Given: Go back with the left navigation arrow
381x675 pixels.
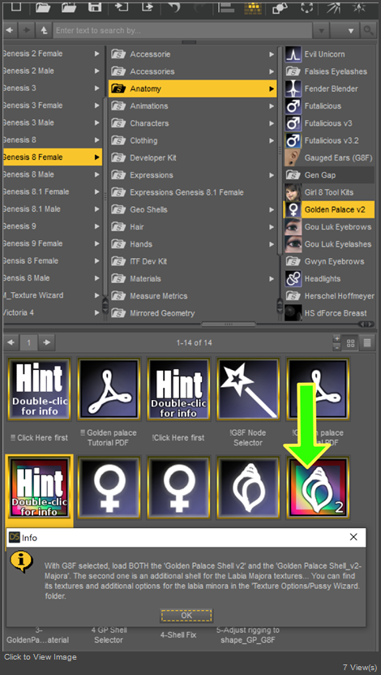Looking at the screenshot, I should coord(10,30).
